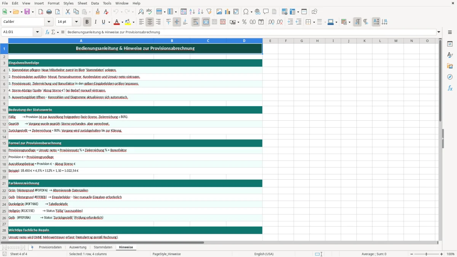Toggle Align Right
457x257 pixels.
[x=158, y=22]
